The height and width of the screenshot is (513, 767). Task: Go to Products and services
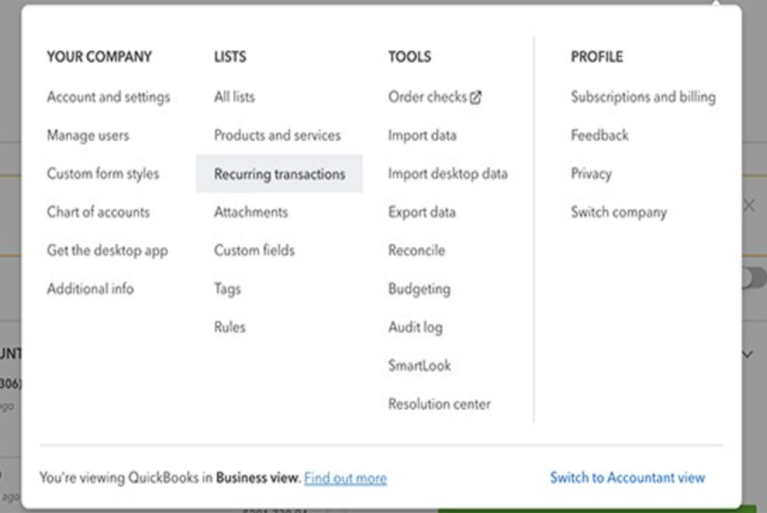point(278,135)
